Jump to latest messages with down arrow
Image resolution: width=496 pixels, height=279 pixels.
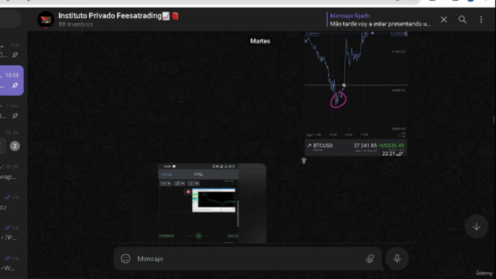[477, 226]
